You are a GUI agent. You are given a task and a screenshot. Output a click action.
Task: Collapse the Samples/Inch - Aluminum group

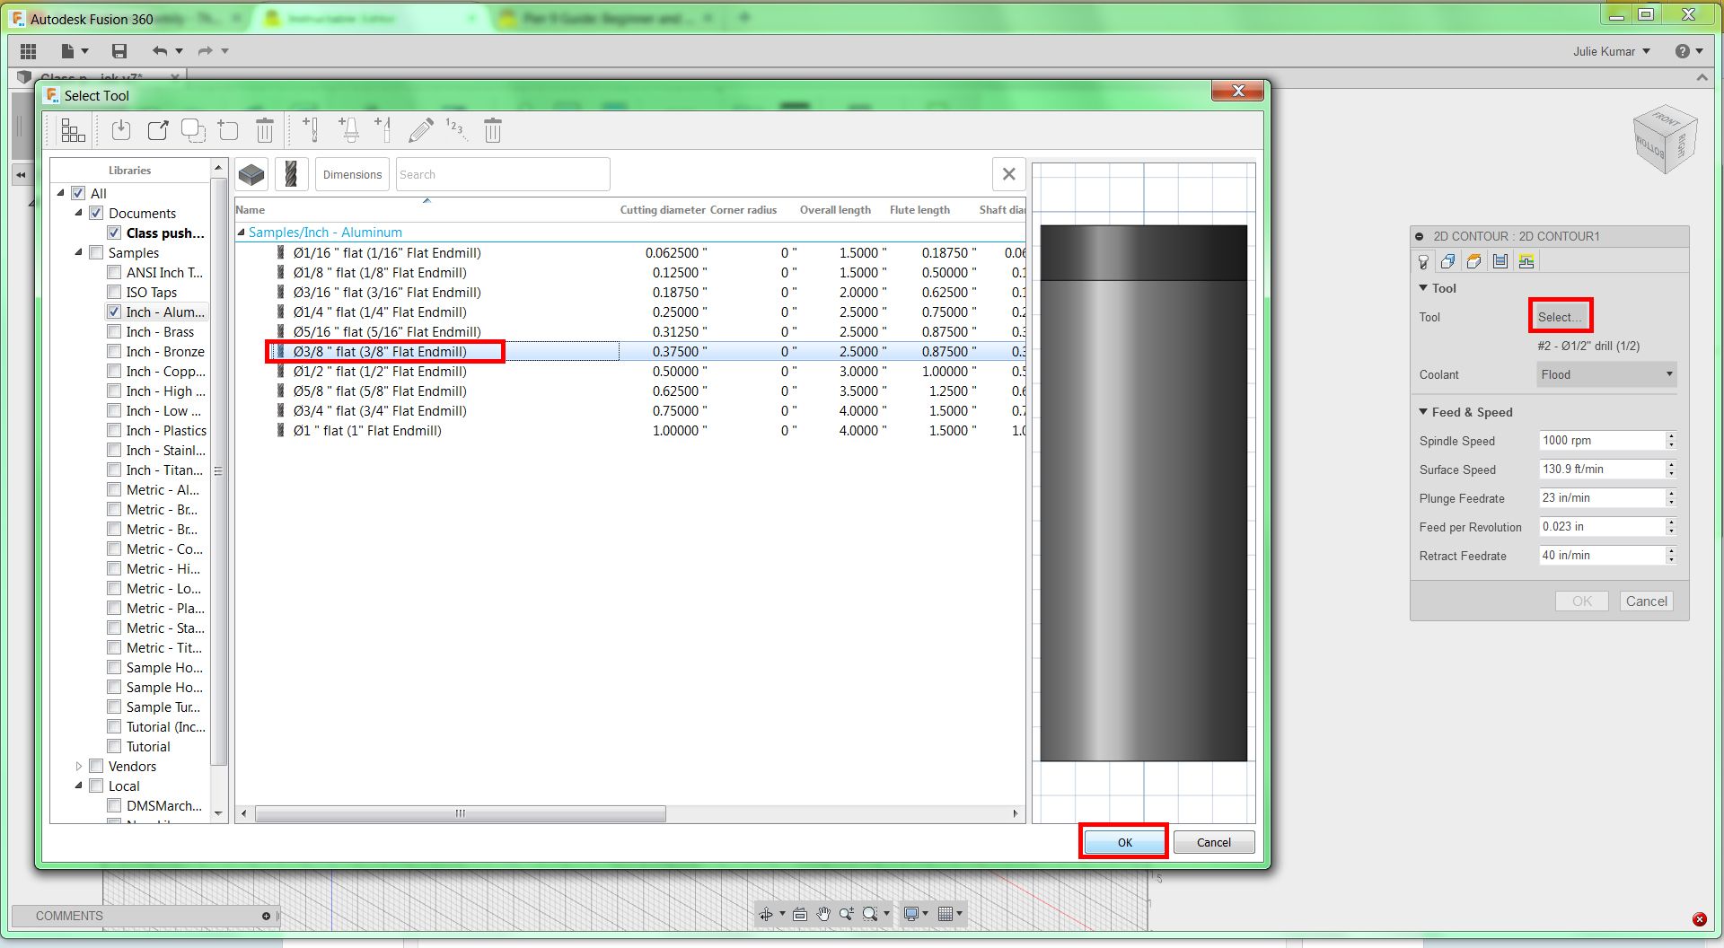click(x=241, y=233)
